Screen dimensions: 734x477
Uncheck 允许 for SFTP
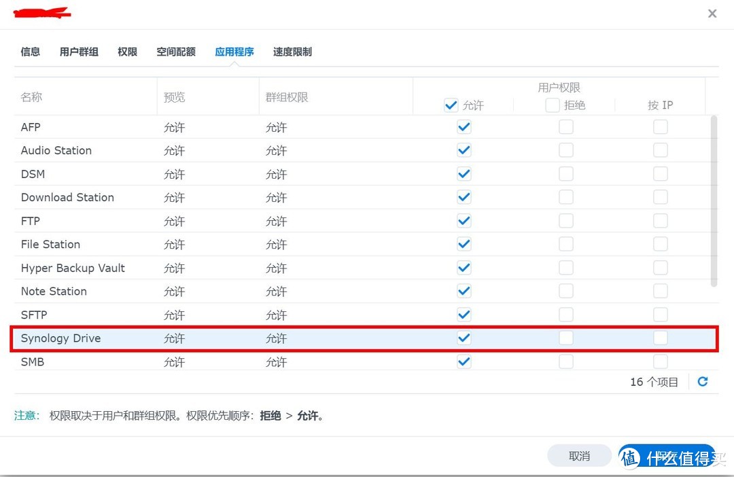pyautogui.click(x=464, y=315)
